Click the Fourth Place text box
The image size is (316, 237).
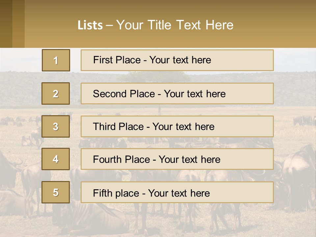(177, 159)
